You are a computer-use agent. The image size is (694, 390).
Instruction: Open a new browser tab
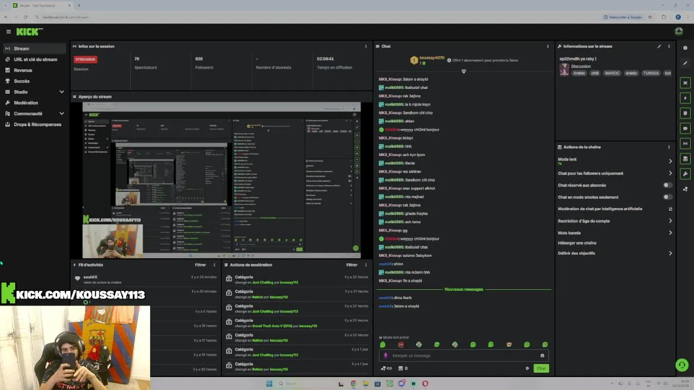coord(79,5)
